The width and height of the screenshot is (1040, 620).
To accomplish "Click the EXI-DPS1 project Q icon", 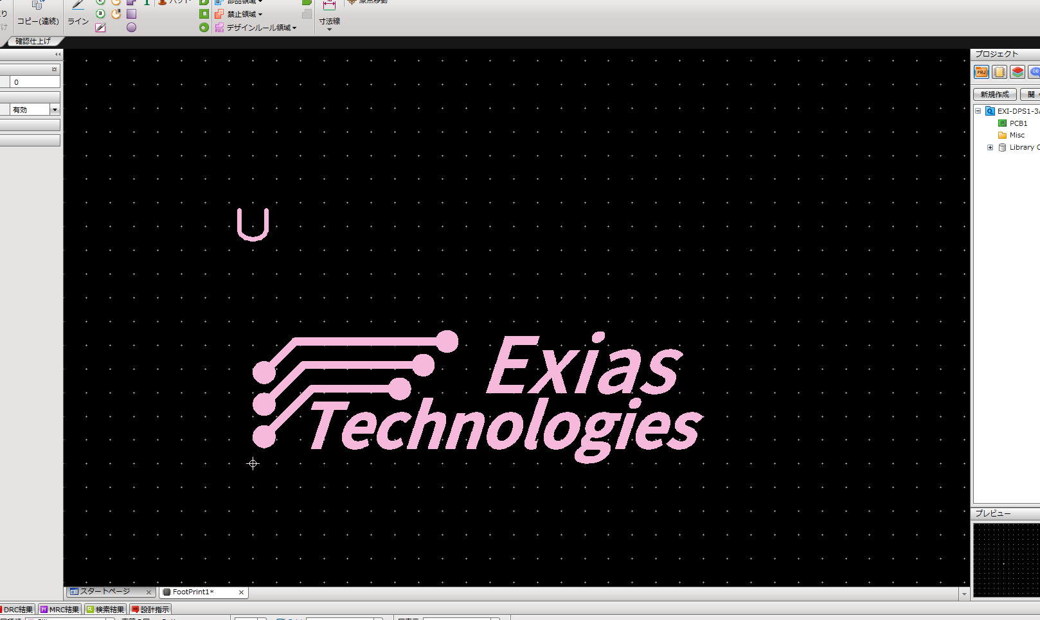I will 990,111.
